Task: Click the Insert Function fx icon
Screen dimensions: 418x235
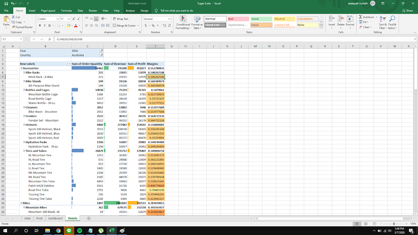Action: (x=49, y=39)
